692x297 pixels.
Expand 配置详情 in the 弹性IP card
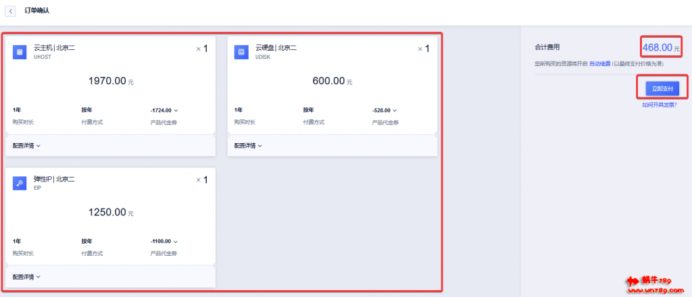(27, 277)
